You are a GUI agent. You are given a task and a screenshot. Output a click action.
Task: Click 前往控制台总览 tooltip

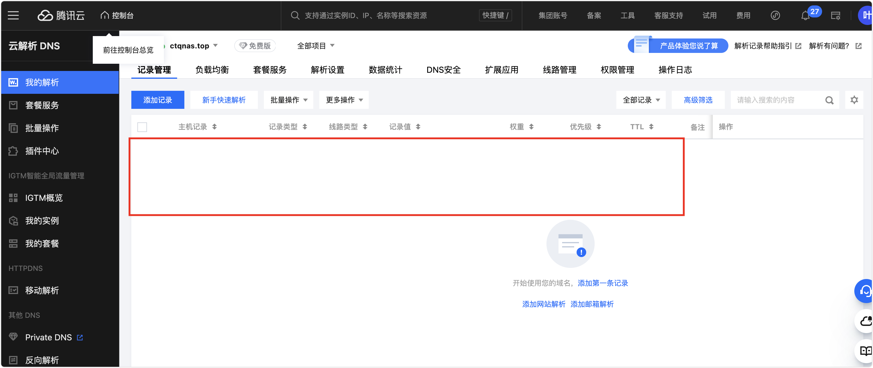point(128,50)
